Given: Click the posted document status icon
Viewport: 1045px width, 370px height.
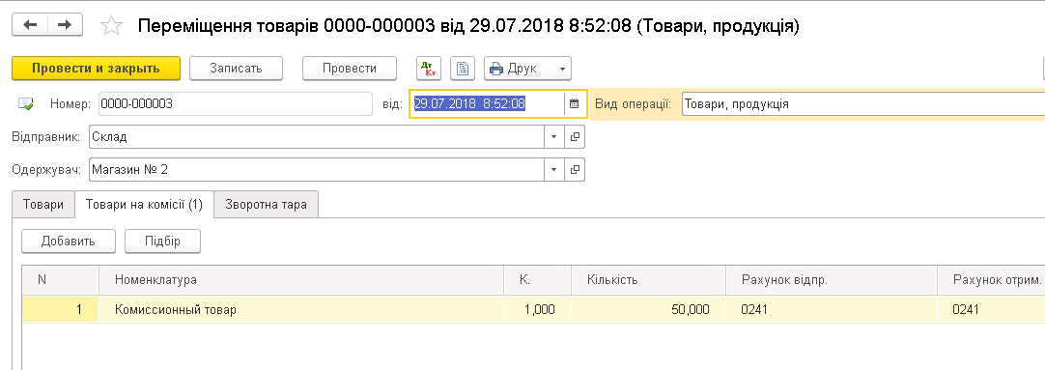Looking at the screenshot, I should coord(26,103).
